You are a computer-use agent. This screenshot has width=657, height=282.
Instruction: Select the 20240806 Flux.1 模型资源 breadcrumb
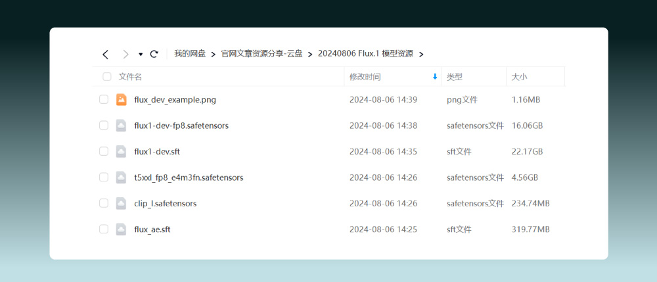[365, 54]
